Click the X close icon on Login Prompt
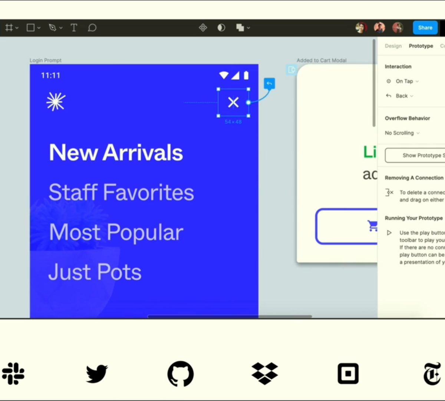445x401 pixels. pos(233,102)
